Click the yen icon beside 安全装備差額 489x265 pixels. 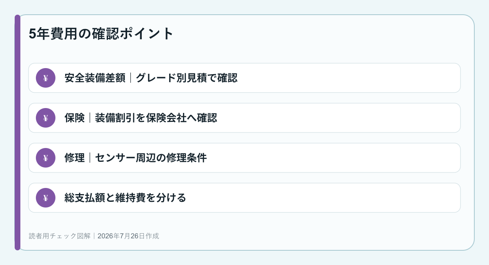pos(46,78)
